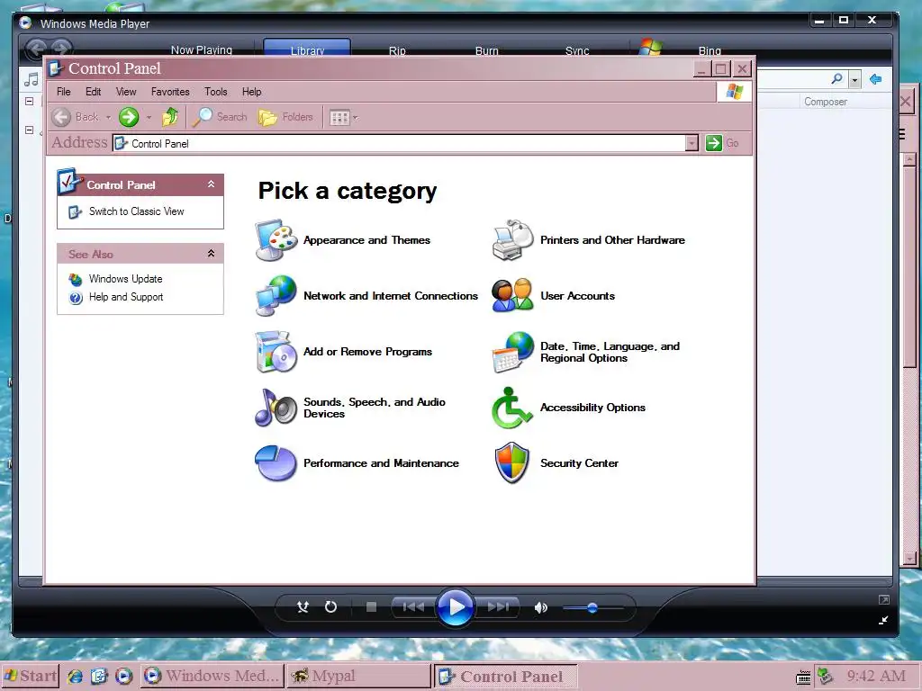Screen dimensions: 922x691
Task: Toggle the Folders pane button
Action: 285,117
